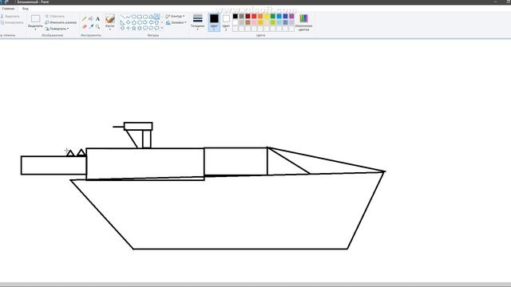Choose the Cloud callout shape
Screen dimensions: 511x287
click(x=156, y=28)
